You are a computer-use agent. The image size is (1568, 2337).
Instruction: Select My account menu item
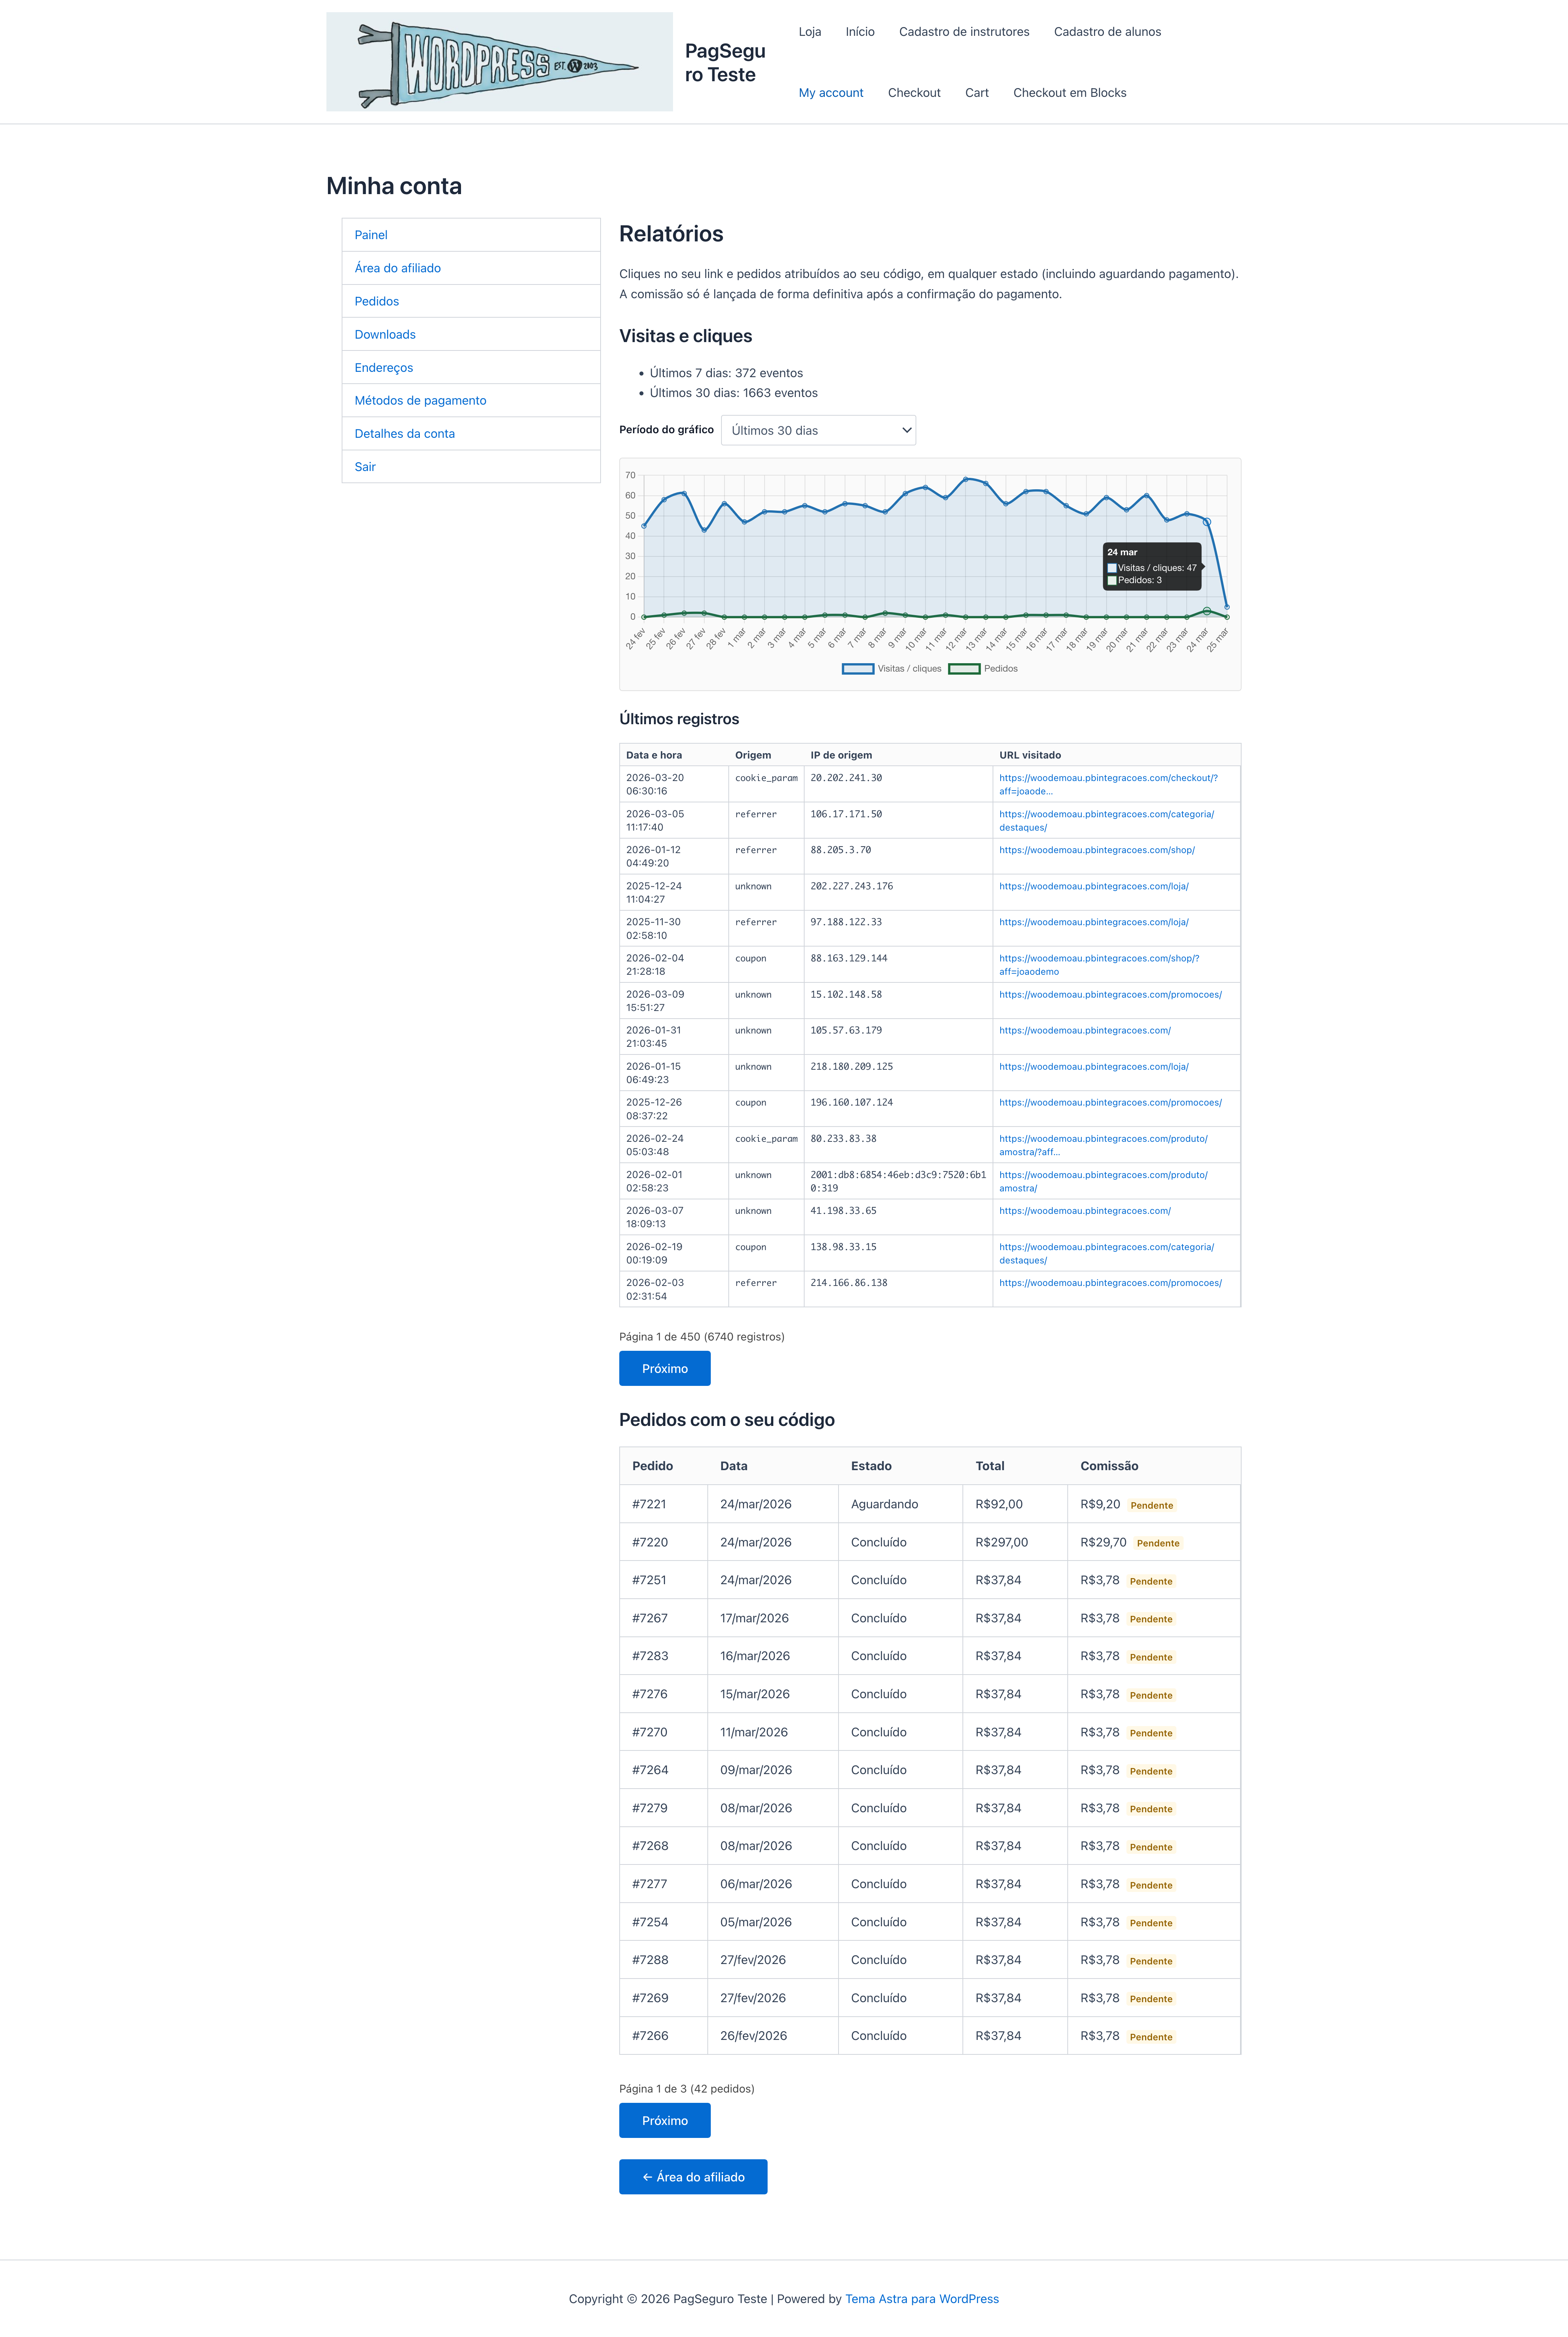point(831,93)
